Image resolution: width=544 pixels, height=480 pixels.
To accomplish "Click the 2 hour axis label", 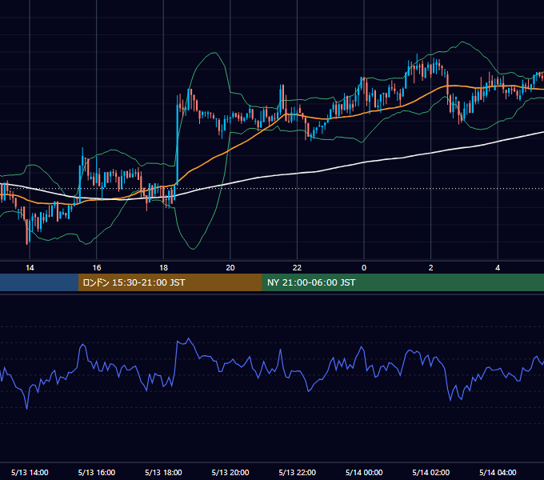I will click(431, 268).
